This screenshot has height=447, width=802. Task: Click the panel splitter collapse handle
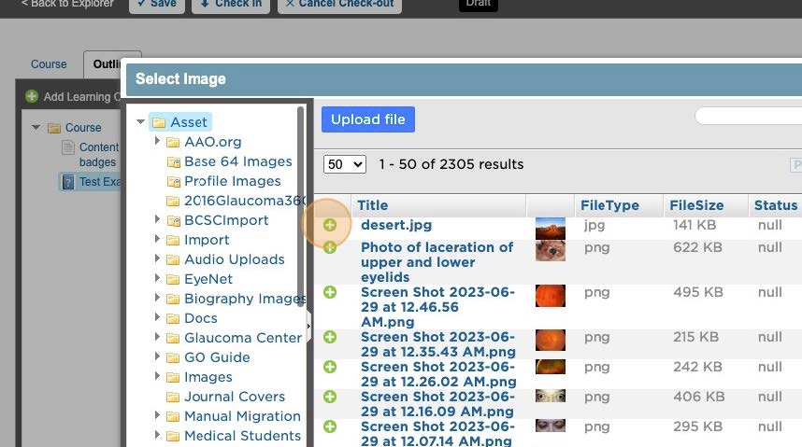[x=309, y=326]
